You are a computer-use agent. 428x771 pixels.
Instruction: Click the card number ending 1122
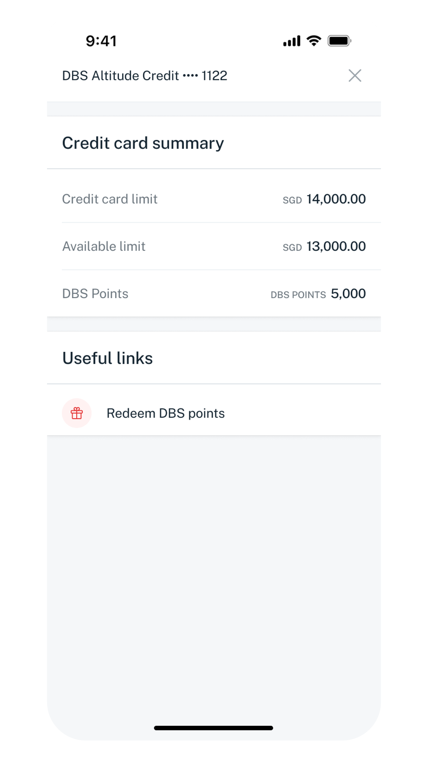(x=214, y=76)
